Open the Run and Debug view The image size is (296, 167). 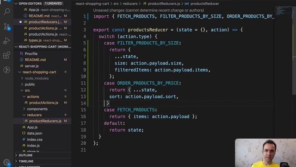pos(6,41)
